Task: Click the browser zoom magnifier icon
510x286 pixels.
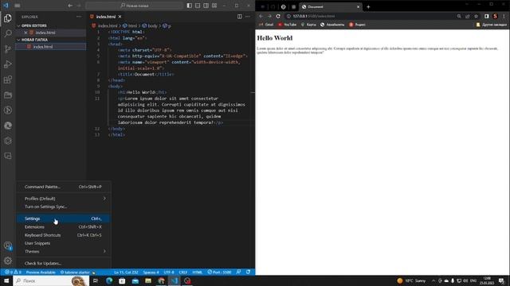Action: [x=459, y=16]
